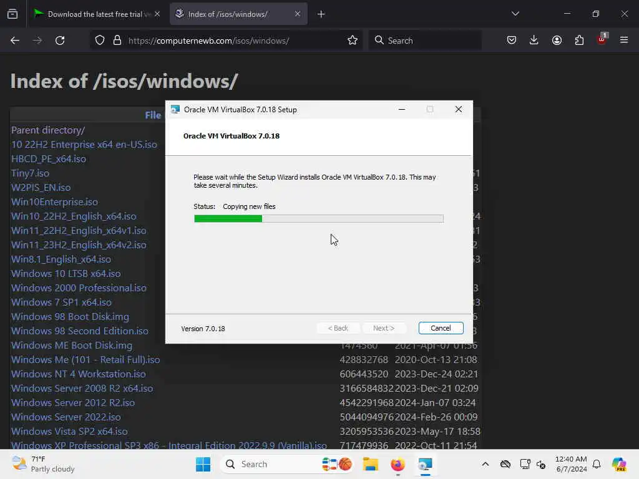Click the uBlock Origin extension icon
Image resolution: width=639 pixels, height=479 pixels.
602,39
